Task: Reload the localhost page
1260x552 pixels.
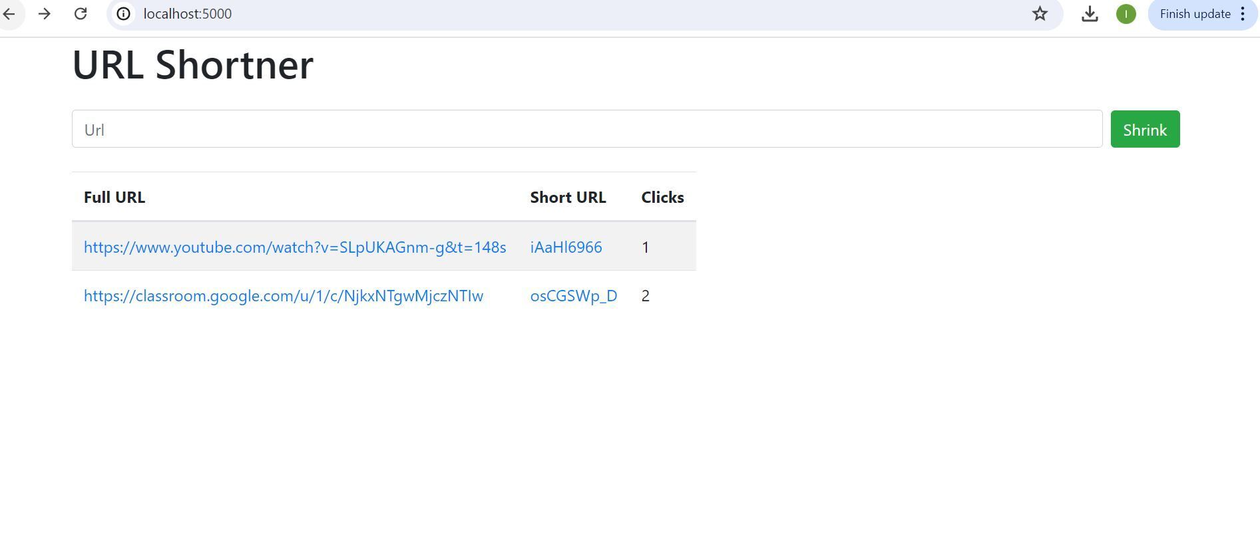Action: (x=81, y=14)
